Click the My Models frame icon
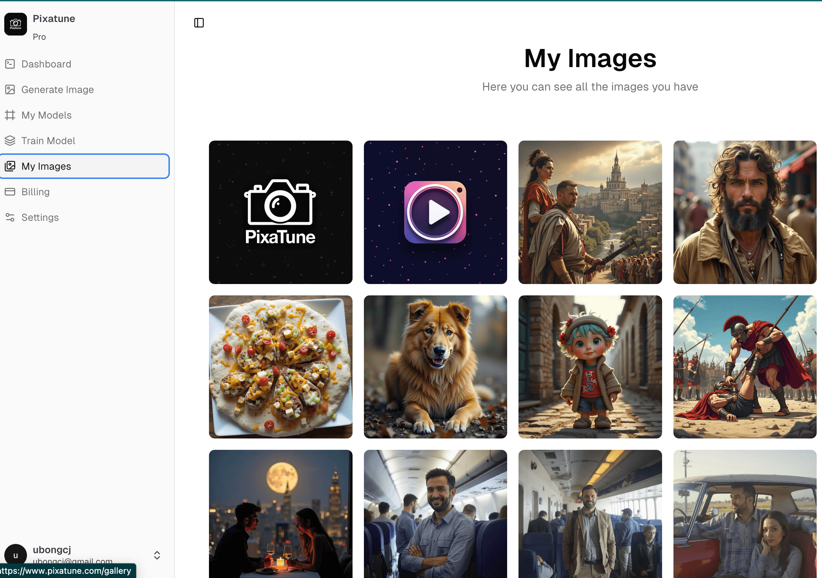The height and width of the screenshot is (578, 822). pos(10,115)
